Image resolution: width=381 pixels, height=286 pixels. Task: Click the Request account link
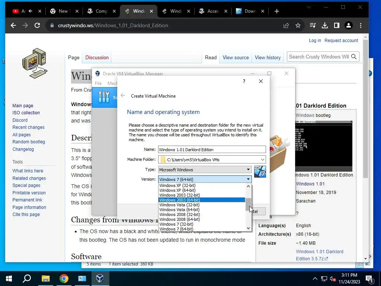pyautogui.click(x=341, y=40)
